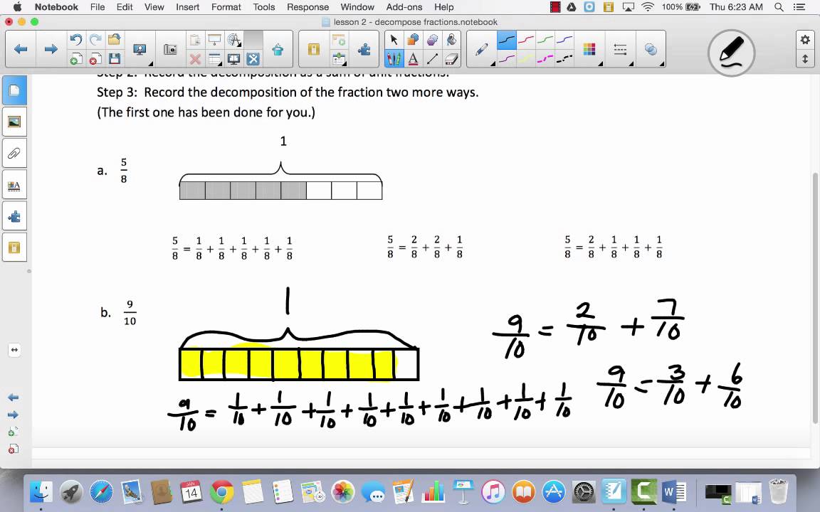Screen dimensions: 820x512
Task: Open the Insert menu
Action: click(187, 7)
